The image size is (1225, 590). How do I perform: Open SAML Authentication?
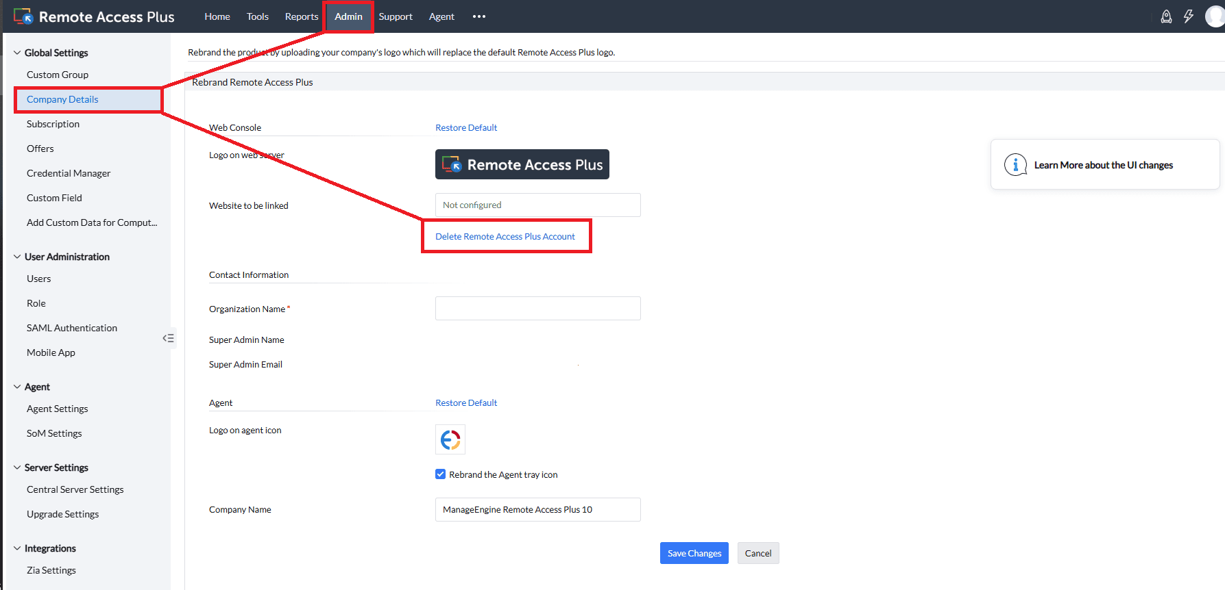pos(72,328)
